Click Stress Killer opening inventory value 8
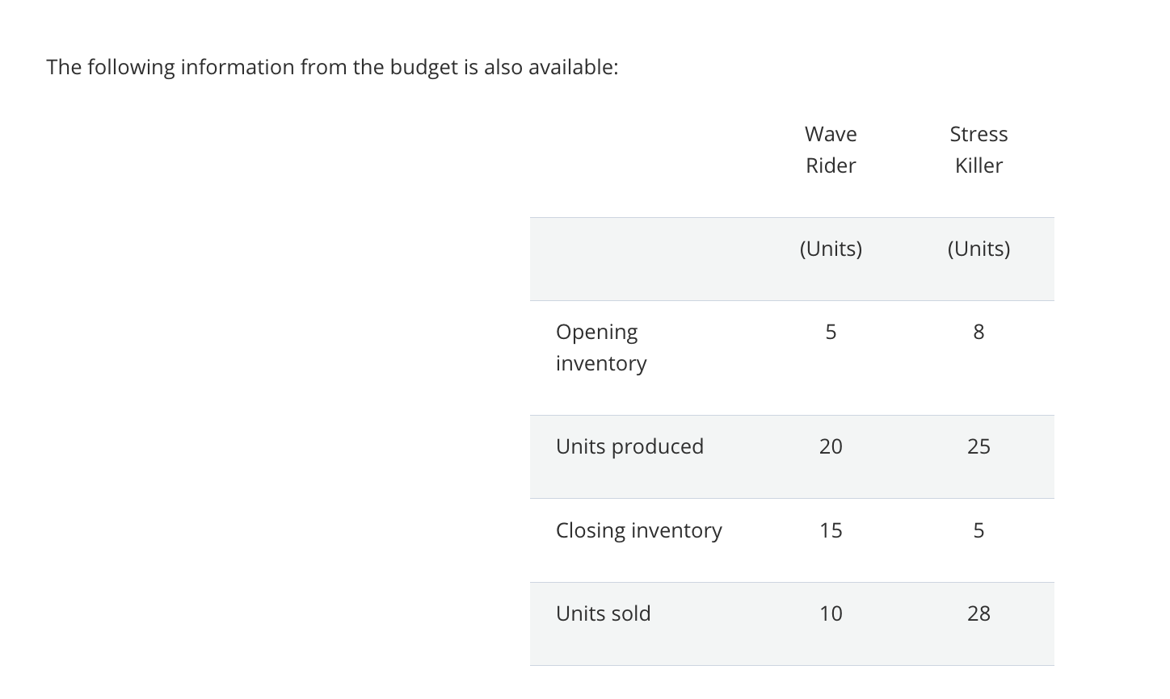This screenshot has height=699, width=1170. click(x=979, y=332)
